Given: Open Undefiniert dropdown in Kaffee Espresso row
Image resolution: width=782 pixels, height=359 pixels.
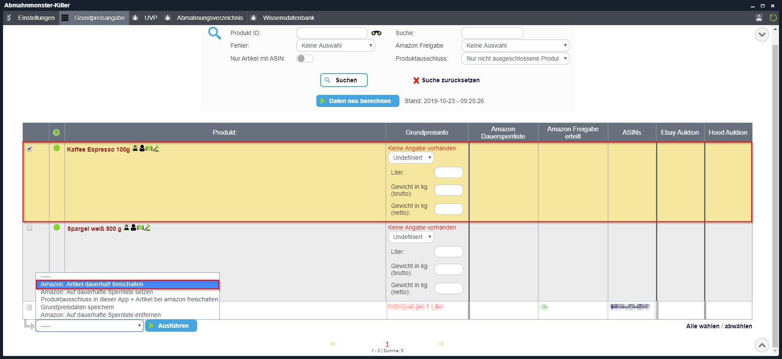Looking at the screenshot, I should (411, 158).
